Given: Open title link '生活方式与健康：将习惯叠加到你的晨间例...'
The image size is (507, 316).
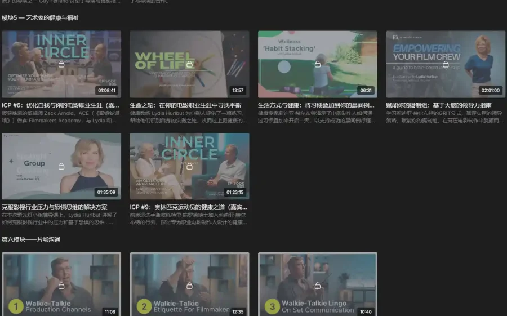Looking at the screenshot, I should [x=316, y=105].
